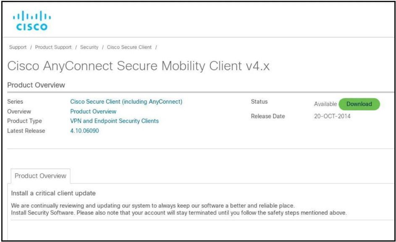Open latest release 4.10.06090 link
Image resolution: width=396 pixels, height=242 pixels.
tap(84, 131)
